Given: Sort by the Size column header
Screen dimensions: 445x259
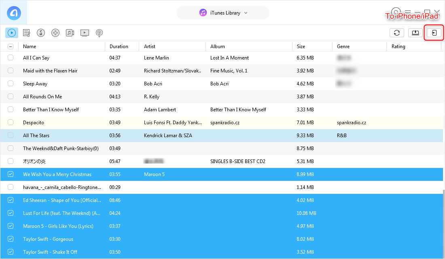Looking at the screenshot, I should coord(312,47).
